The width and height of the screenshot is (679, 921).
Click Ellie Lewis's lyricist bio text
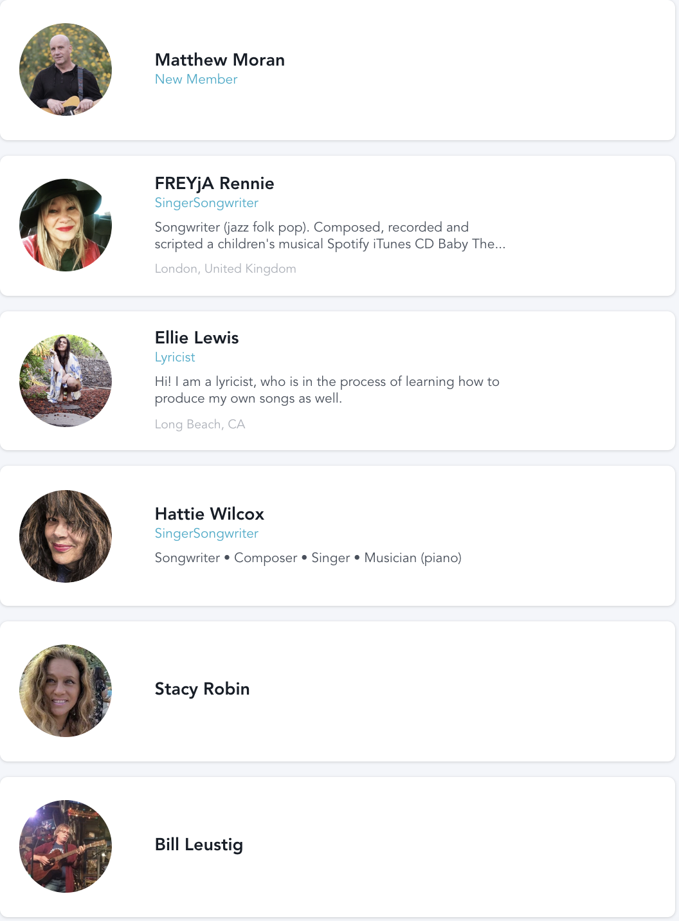click(327, 390)
